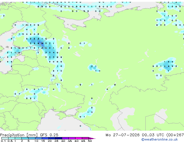Click legend label '45'
Image resolution: width=184 pixels, height=142 pixels.
pyautogui.click(x=83, y=141)
